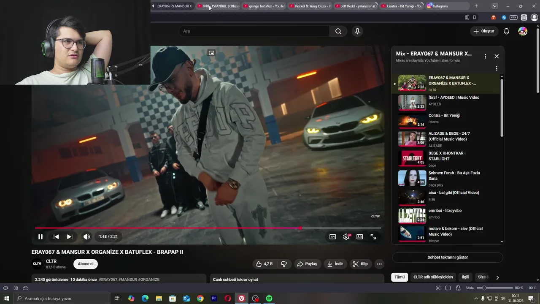Switch to theater mode view
Viewport: 540px width, 304px height.
(x=360, y=237)
